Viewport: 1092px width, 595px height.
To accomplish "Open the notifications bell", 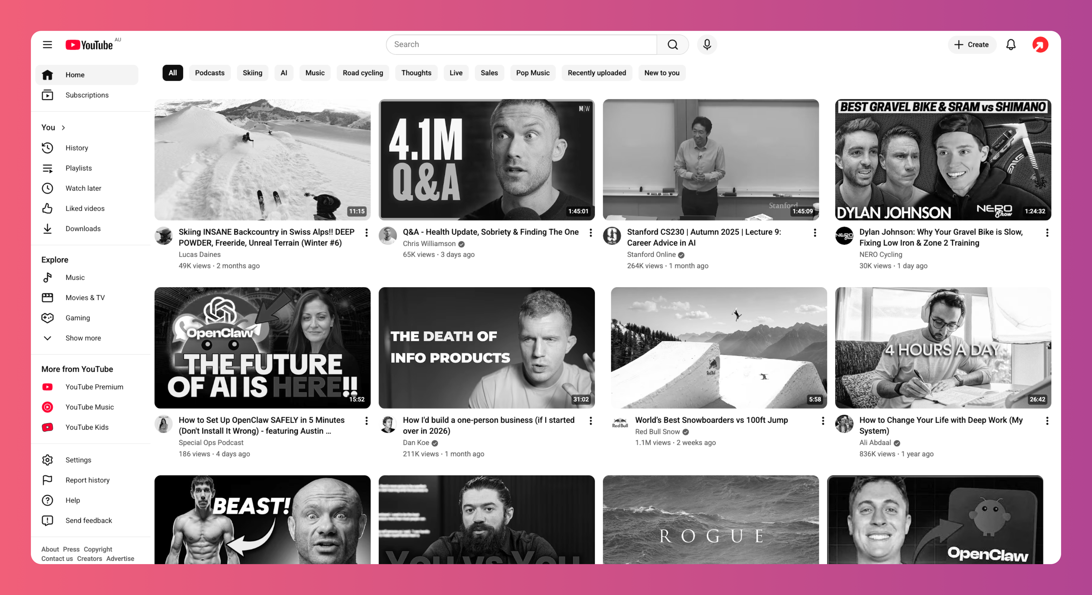I will coord(1011,45).
